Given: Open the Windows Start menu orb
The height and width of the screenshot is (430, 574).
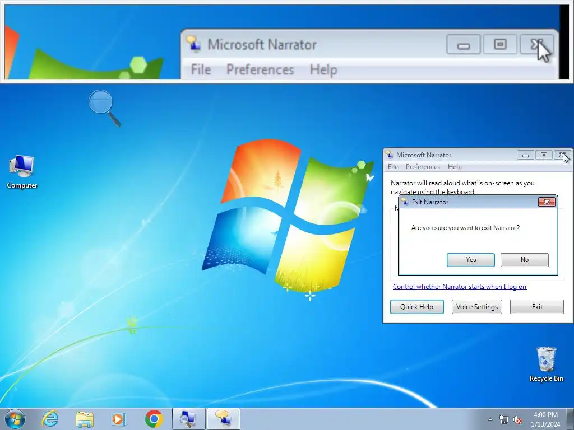Looking at the screenshot, I should (x=15, y=419).
